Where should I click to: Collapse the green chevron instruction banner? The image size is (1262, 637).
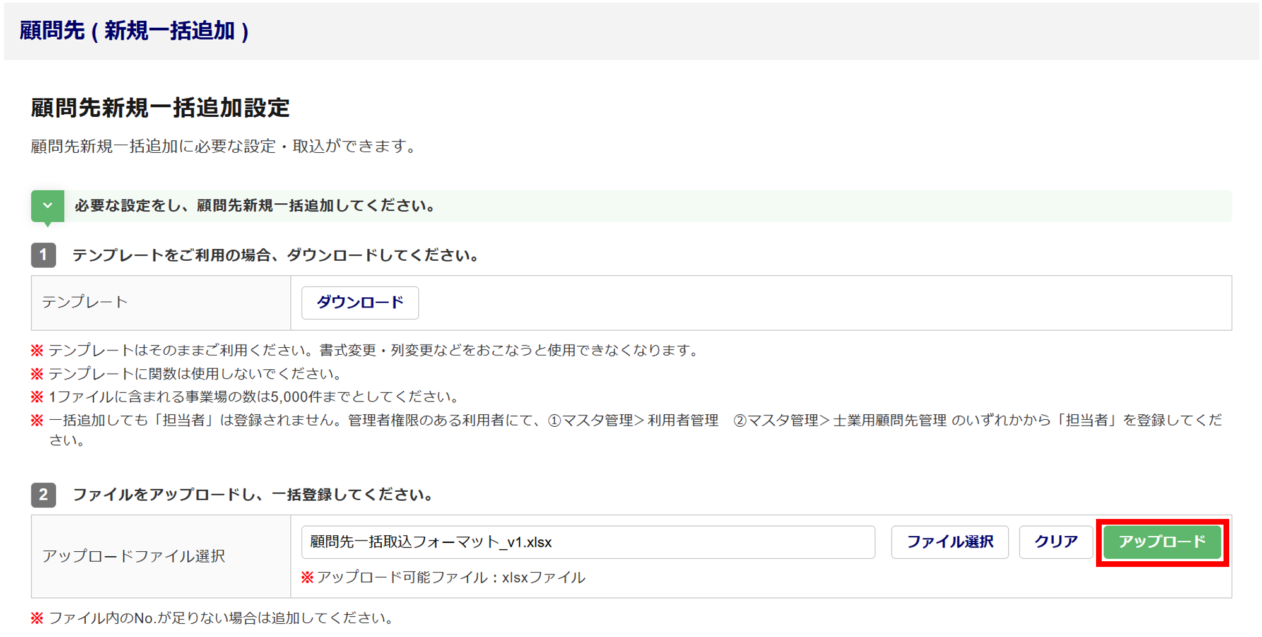(x=47, y=206)
